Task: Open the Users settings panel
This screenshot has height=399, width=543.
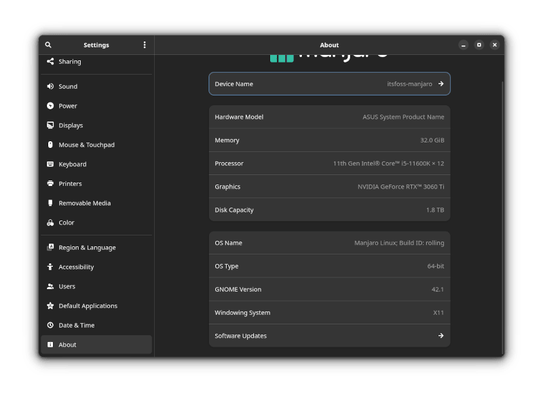Action: [x=67, y=286]
